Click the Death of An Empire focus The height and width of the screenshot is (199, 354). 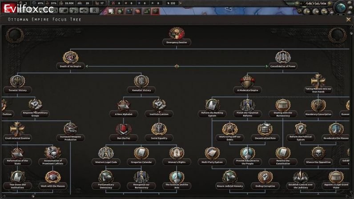coord(70,58)
